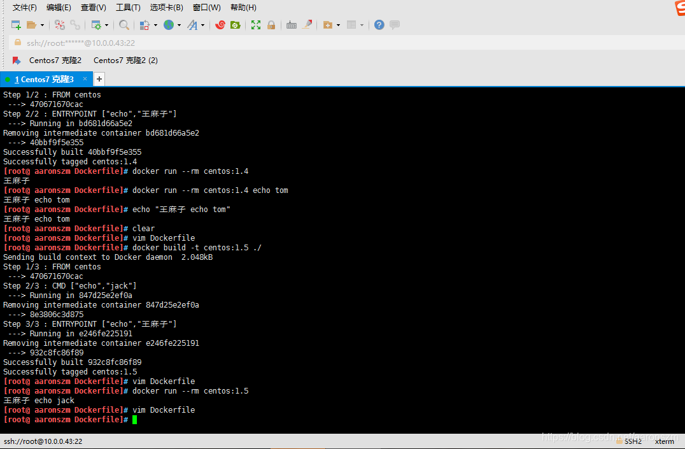685x449 pixels.
Task: Click the 'Successfully tagged centos:1.5' line
Action: pos(70,371)
